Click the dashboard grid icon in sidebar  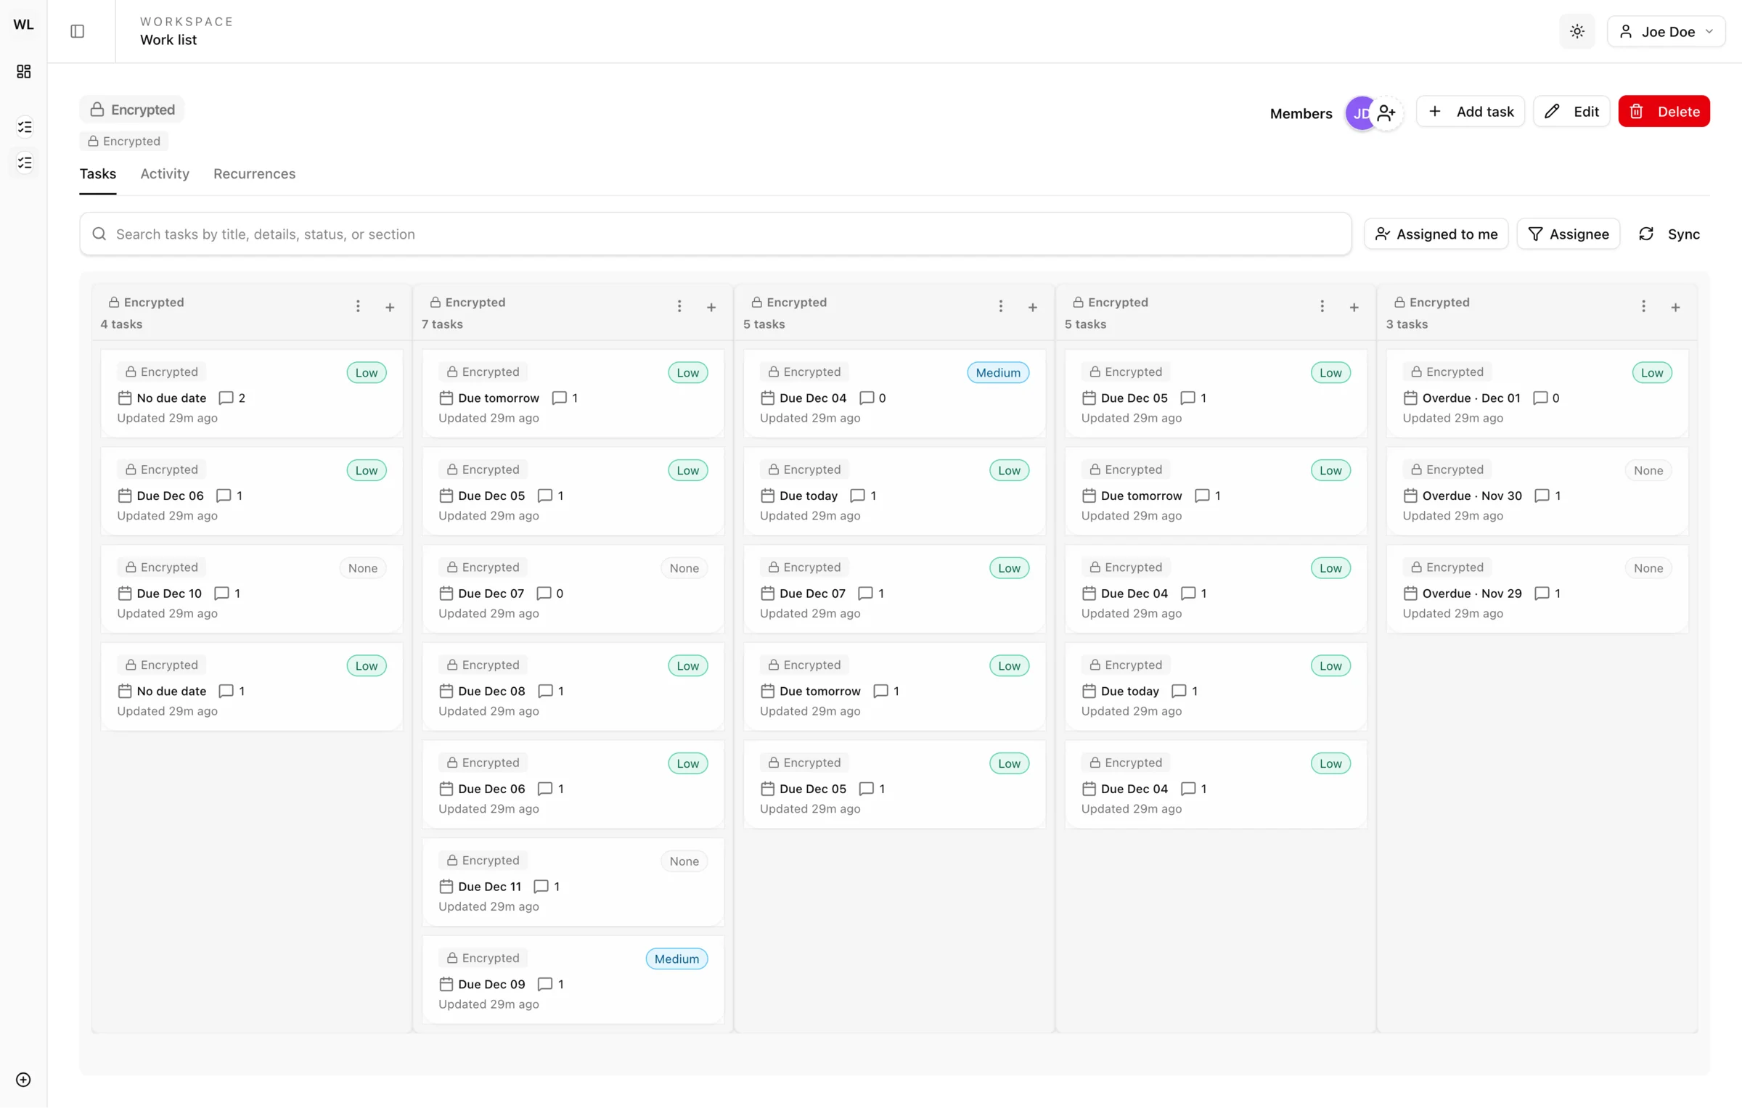[23, 71]
